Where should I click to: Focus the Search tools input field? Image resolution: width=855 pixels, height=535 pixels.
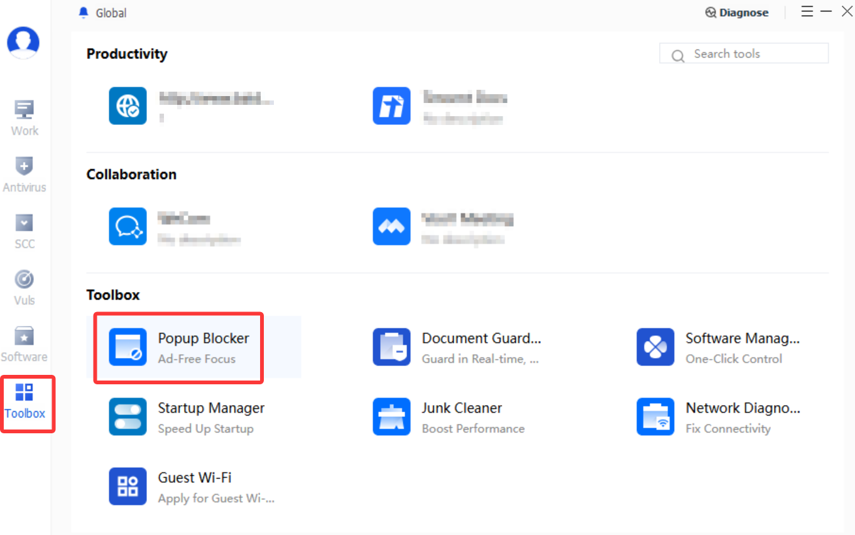pos(744,54)
